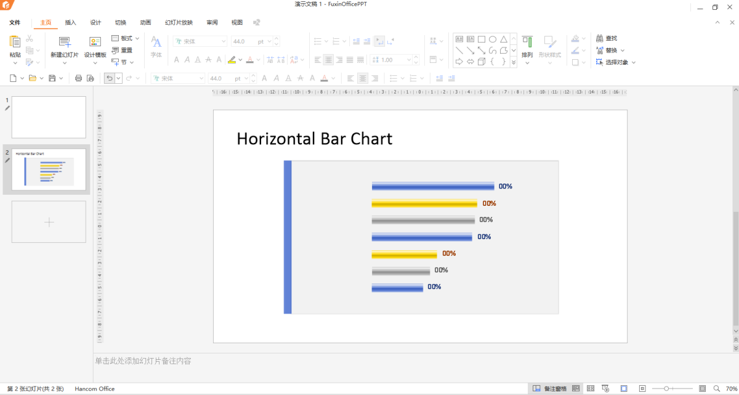This screenshot has height=395, width=739.
Task: Click the shape fill paint bucket icon
Action: point(575,39)
